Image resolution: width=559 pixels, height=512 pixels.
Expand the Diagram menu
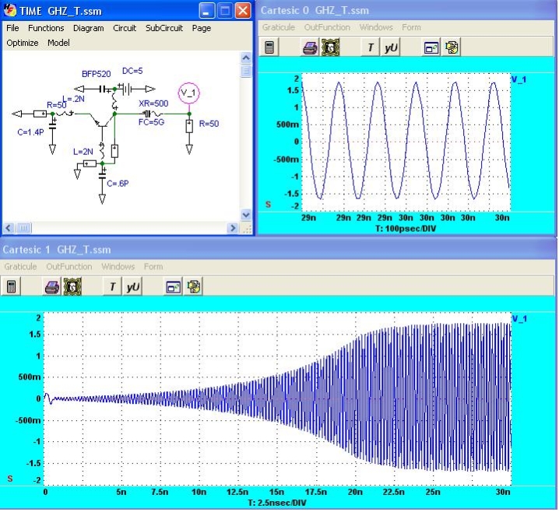(x=88, y=28)
